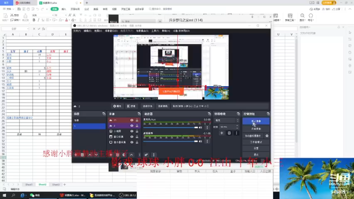Add a scene transition with plus button
Screen dimensions: 354x199
(222, 133)
